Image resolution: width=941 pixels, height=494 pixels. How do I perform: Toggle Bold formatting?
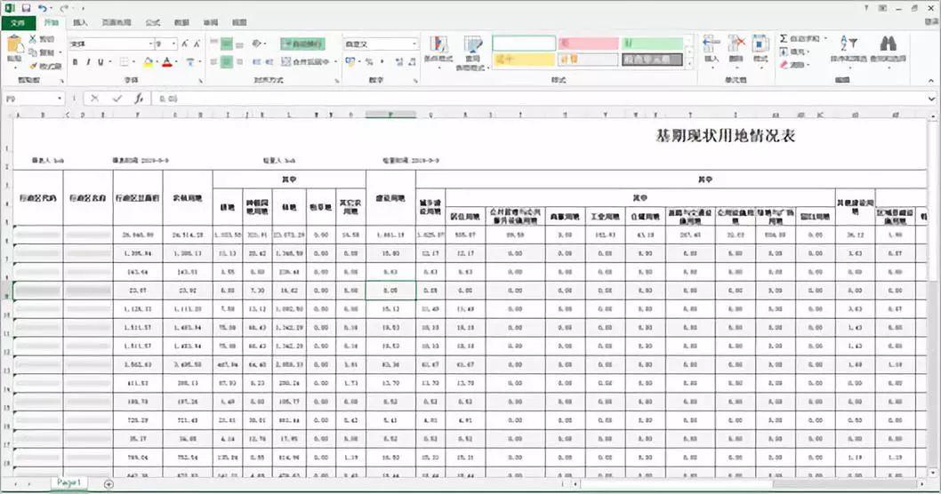coord(75,62)
